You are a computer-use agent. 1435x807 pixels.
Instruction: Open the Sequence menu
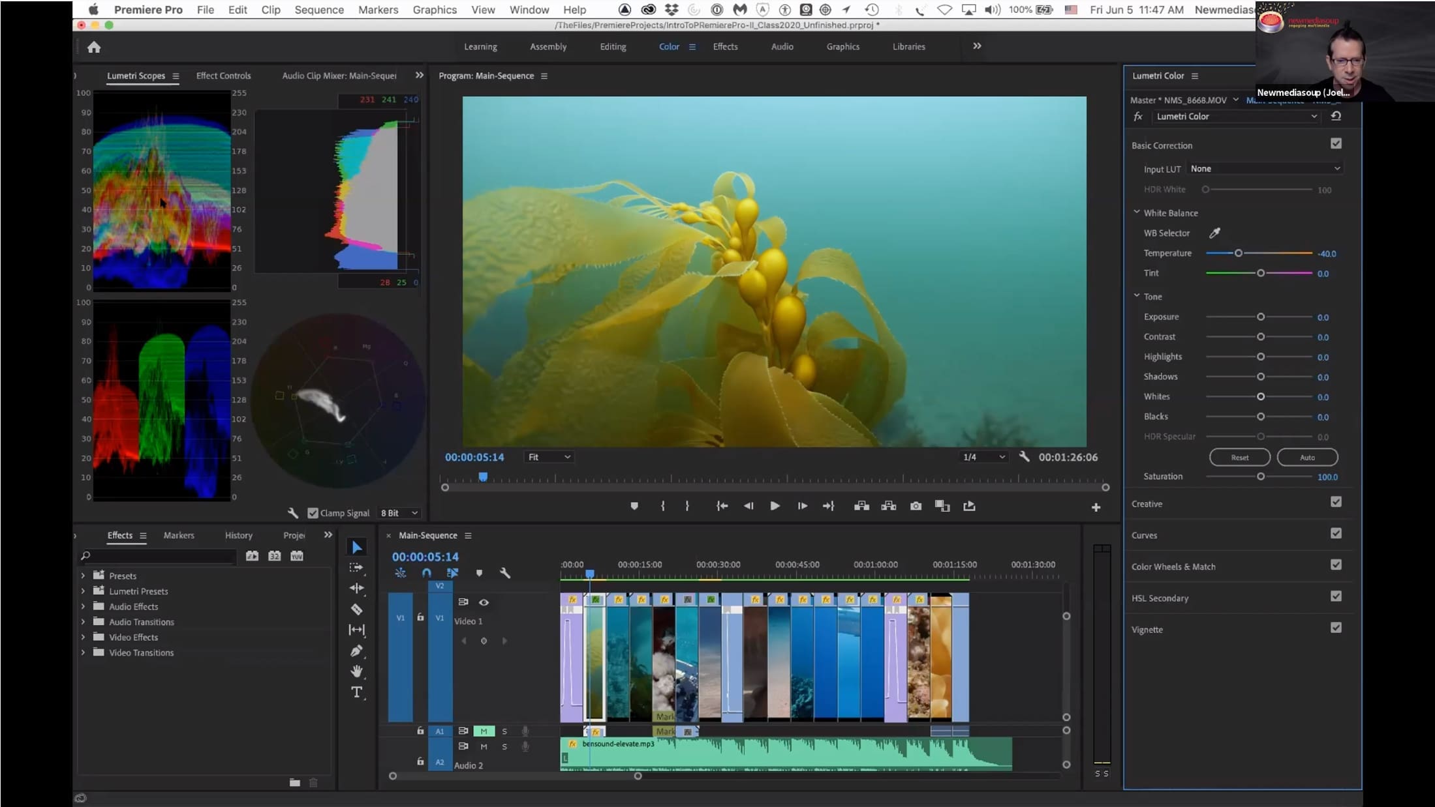point(318,10)
